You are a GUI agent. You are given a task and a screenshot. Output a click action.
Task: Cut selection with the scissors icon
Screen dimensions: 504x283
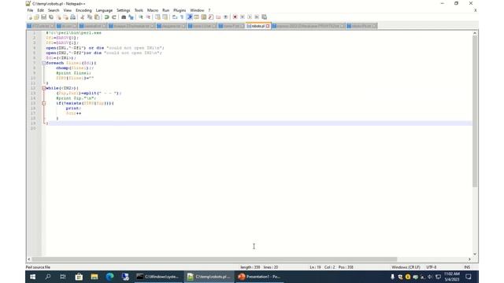point(82,17)
